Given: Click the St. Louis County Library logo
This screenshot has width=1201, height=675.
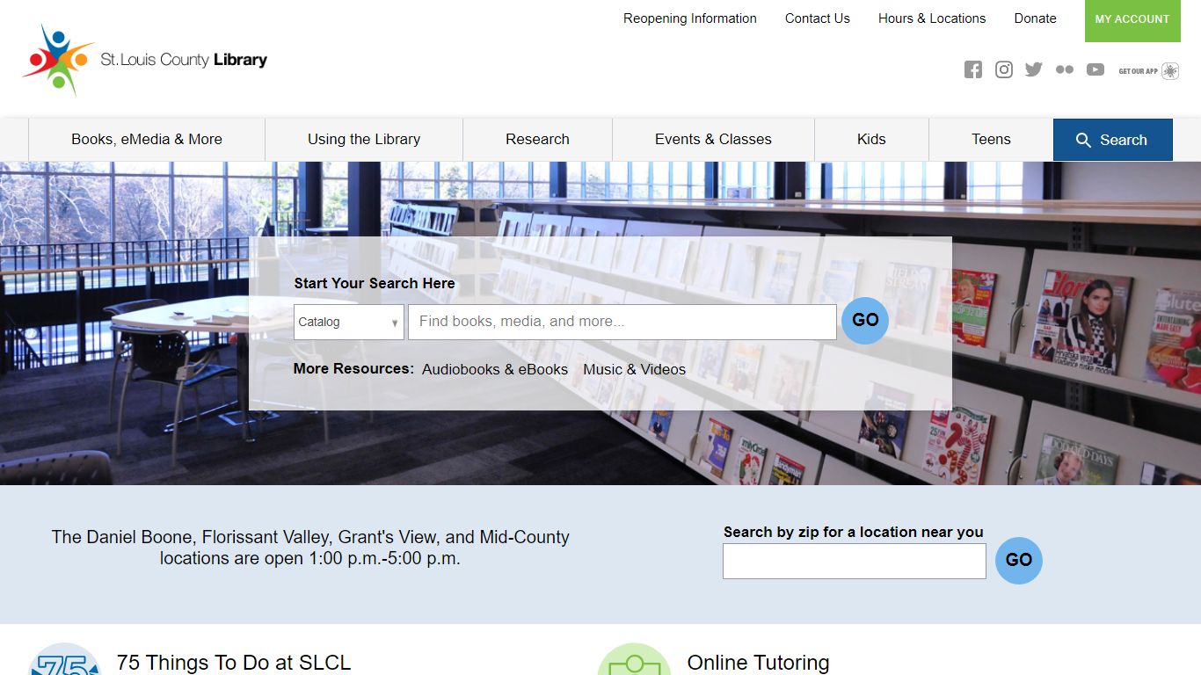Looking at the screenshot, I should coord(145,60).
